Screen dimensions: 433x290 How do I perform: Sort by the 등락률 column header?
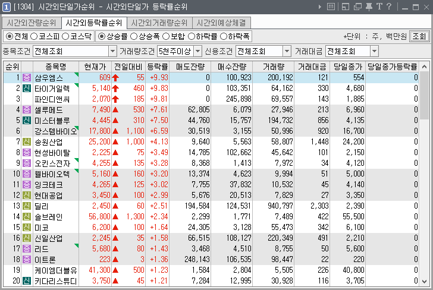[x=158, y=67]
